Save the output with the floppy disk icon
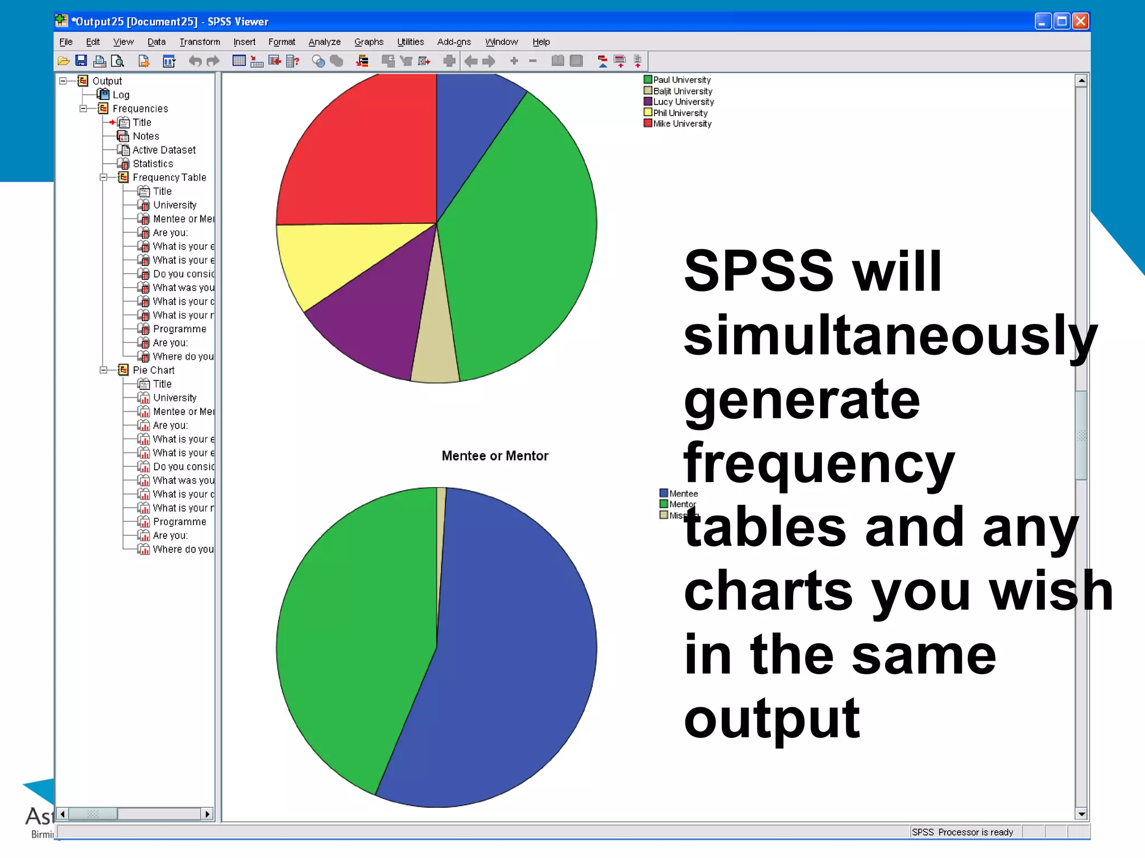The image size is (1145, 858). (x=82, y=61)
